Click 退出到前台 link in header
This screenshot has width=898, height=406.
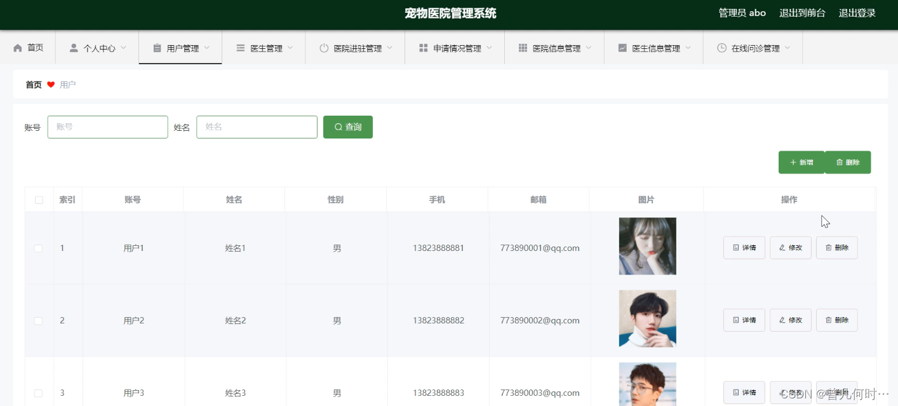(x=802, y=13)
